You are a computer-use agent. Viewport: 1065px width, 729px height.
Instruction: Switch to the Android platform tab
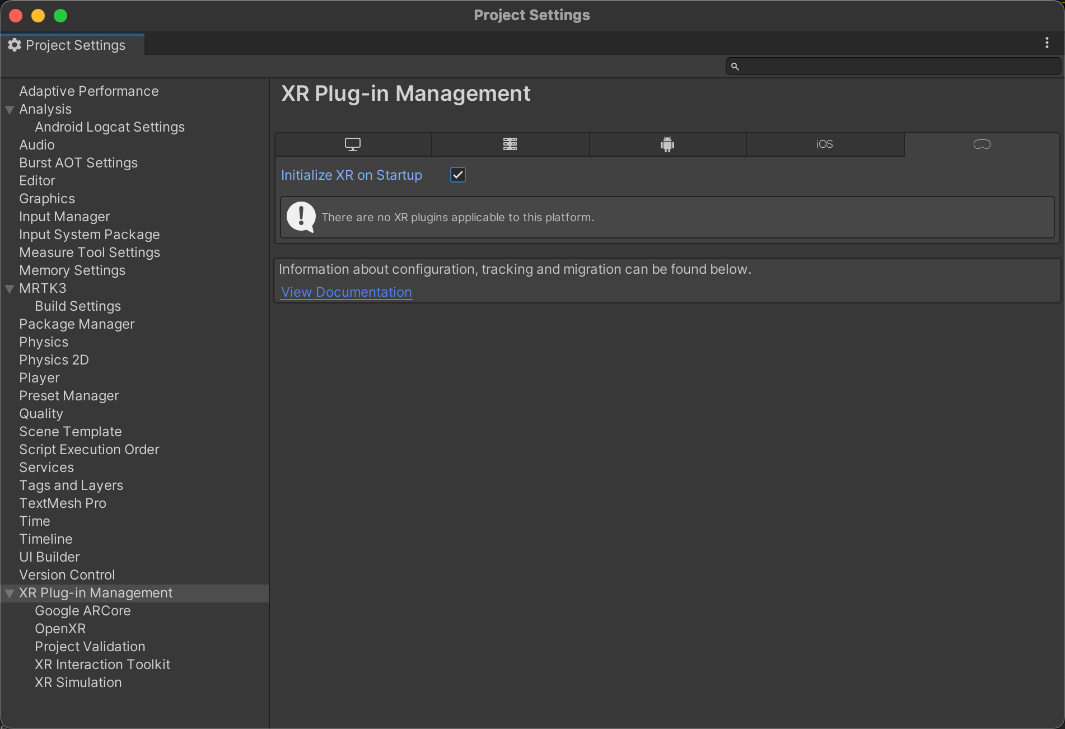tap(667, 144)
